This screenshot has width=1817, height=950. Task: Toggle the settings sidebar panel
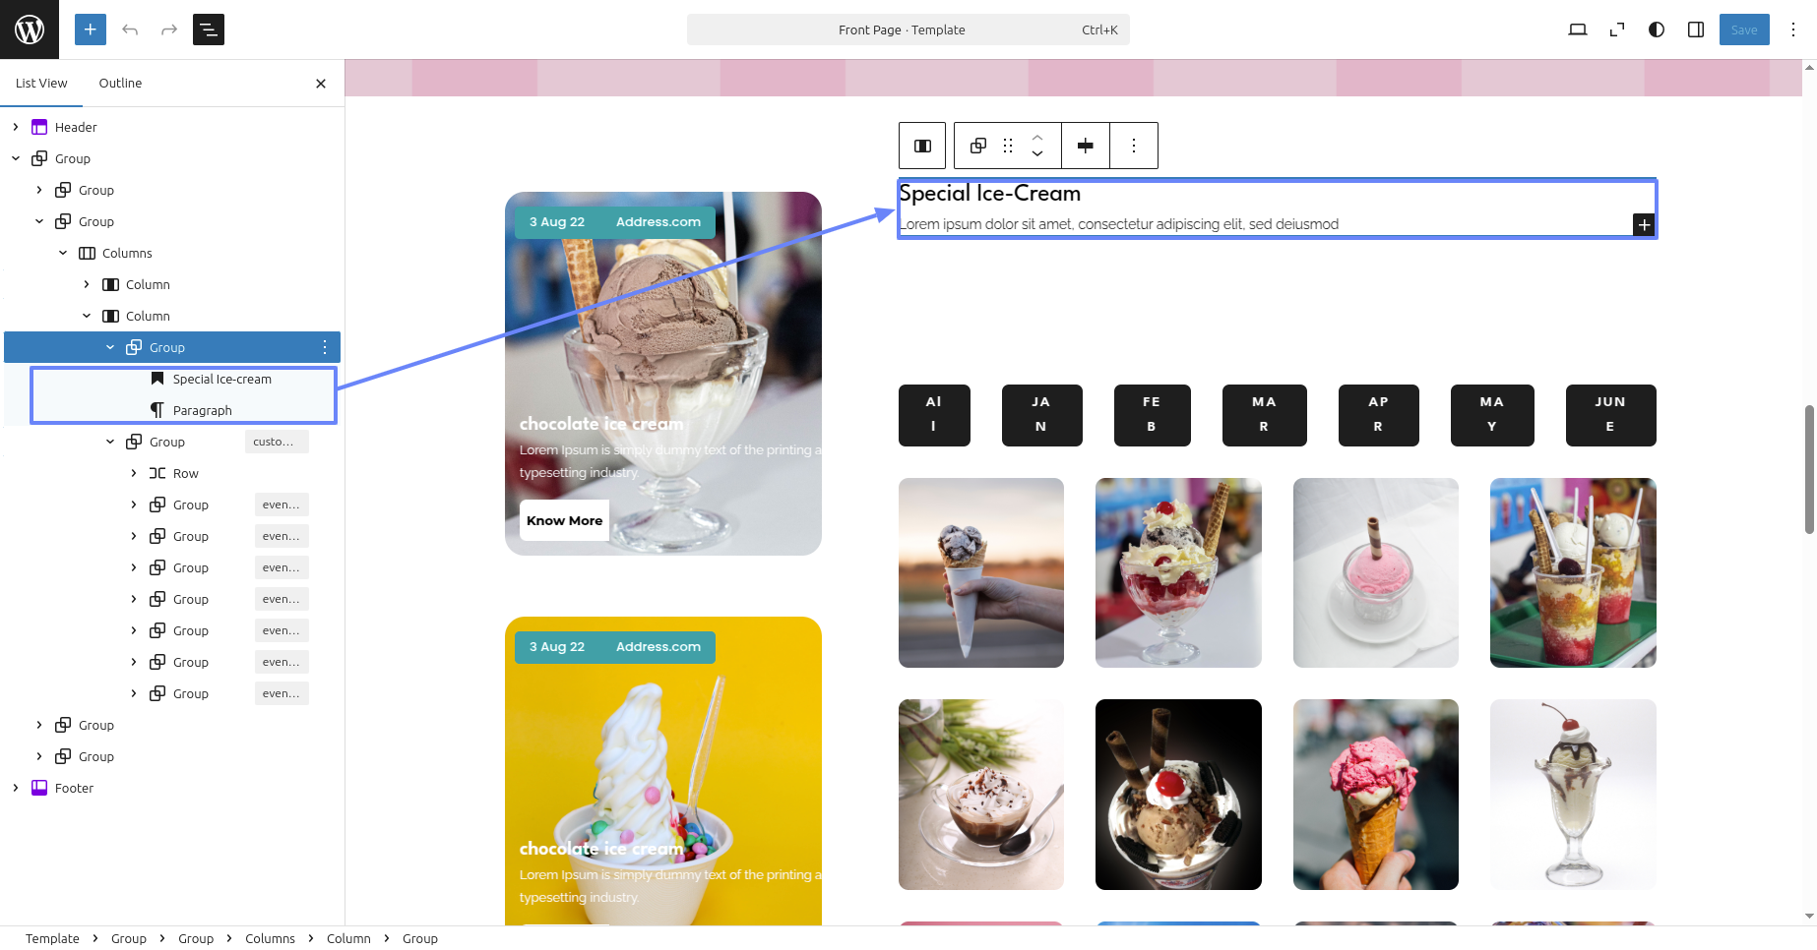coord(1696,30)
